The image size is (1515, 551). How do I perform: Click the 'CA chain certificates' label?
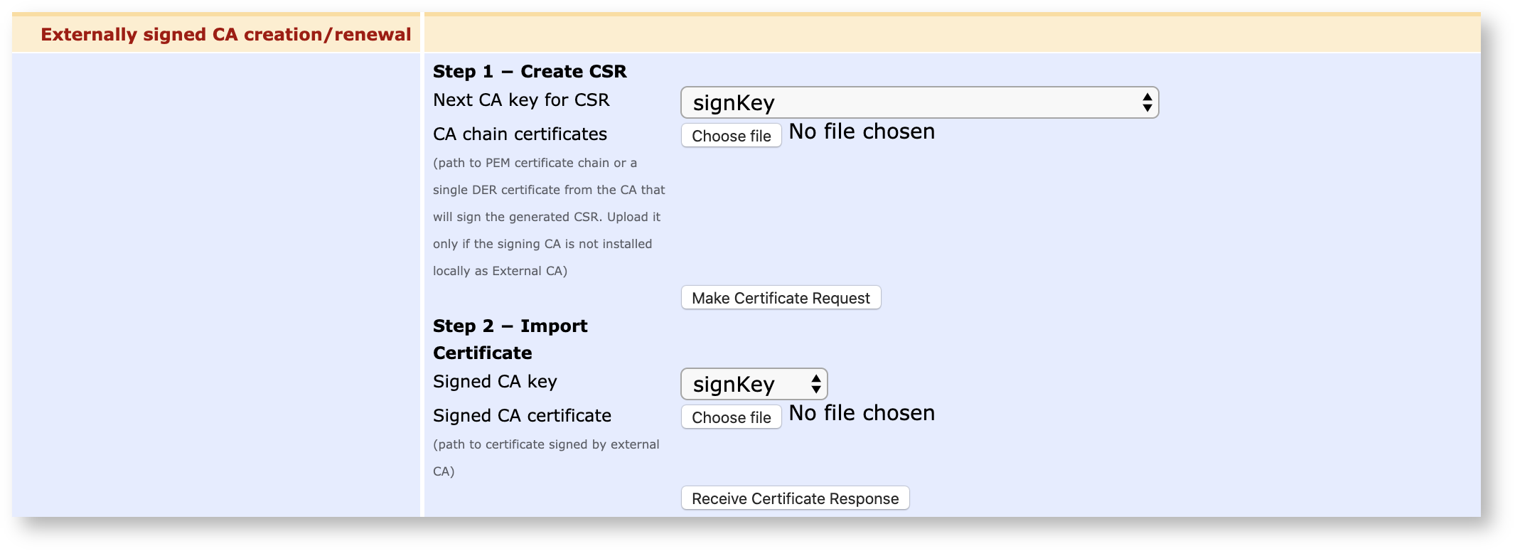(520, 134)
